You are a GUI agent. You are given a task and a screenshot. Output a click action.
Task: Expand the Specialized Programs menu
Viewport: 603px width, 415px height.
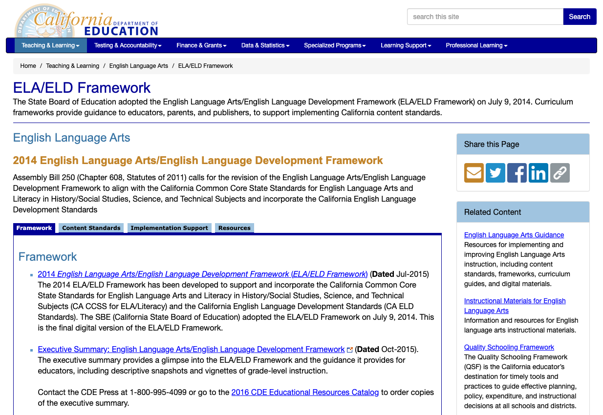(335, 45)
